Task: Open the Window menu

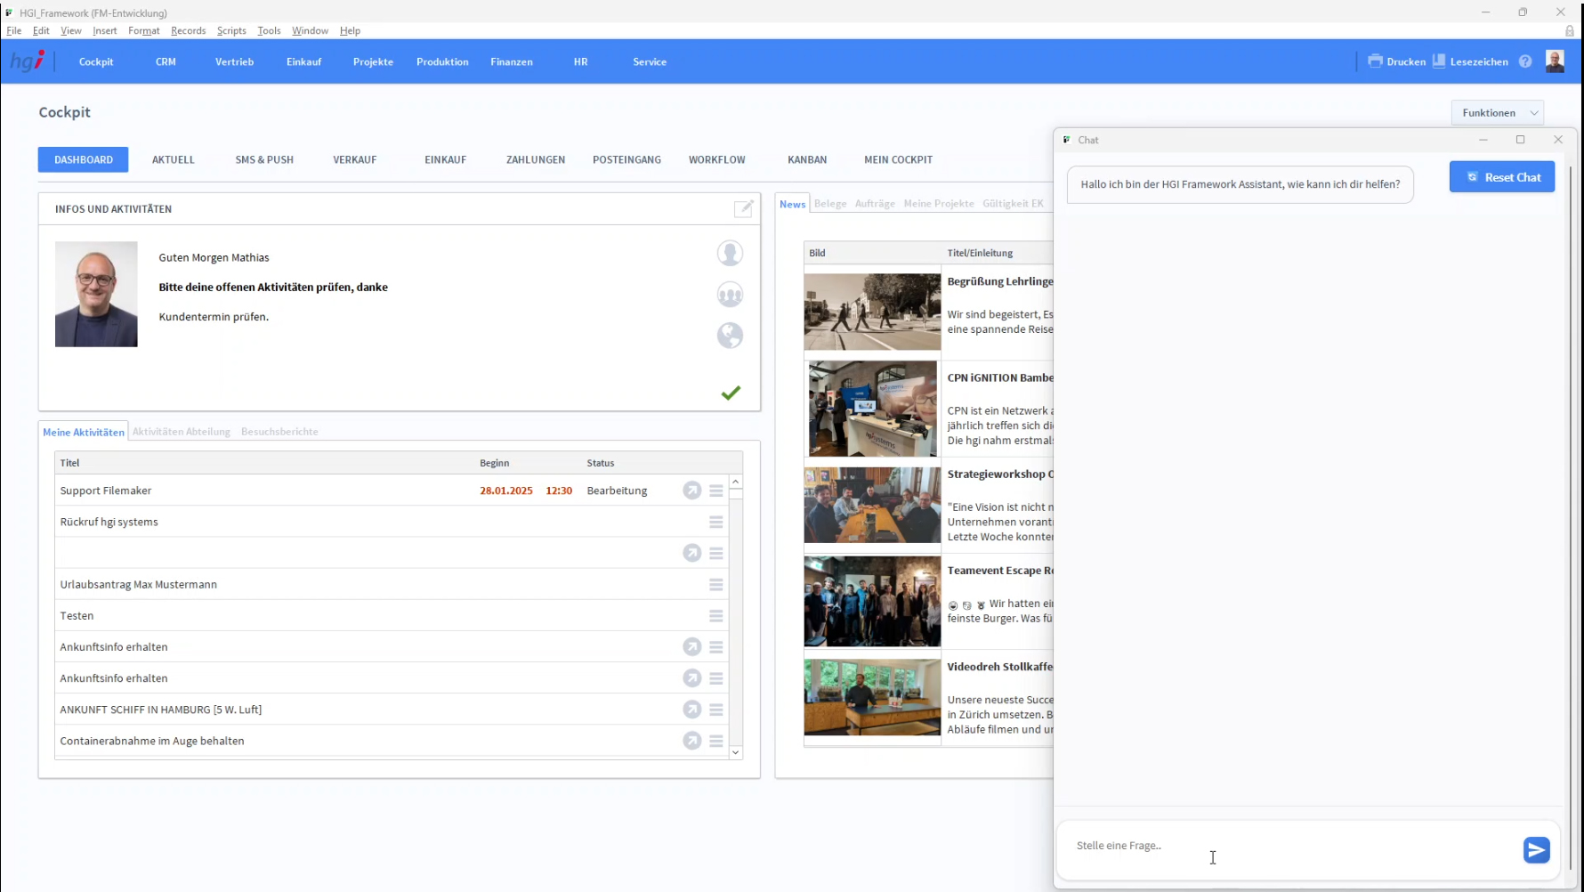Action: [x=310, y=30]
